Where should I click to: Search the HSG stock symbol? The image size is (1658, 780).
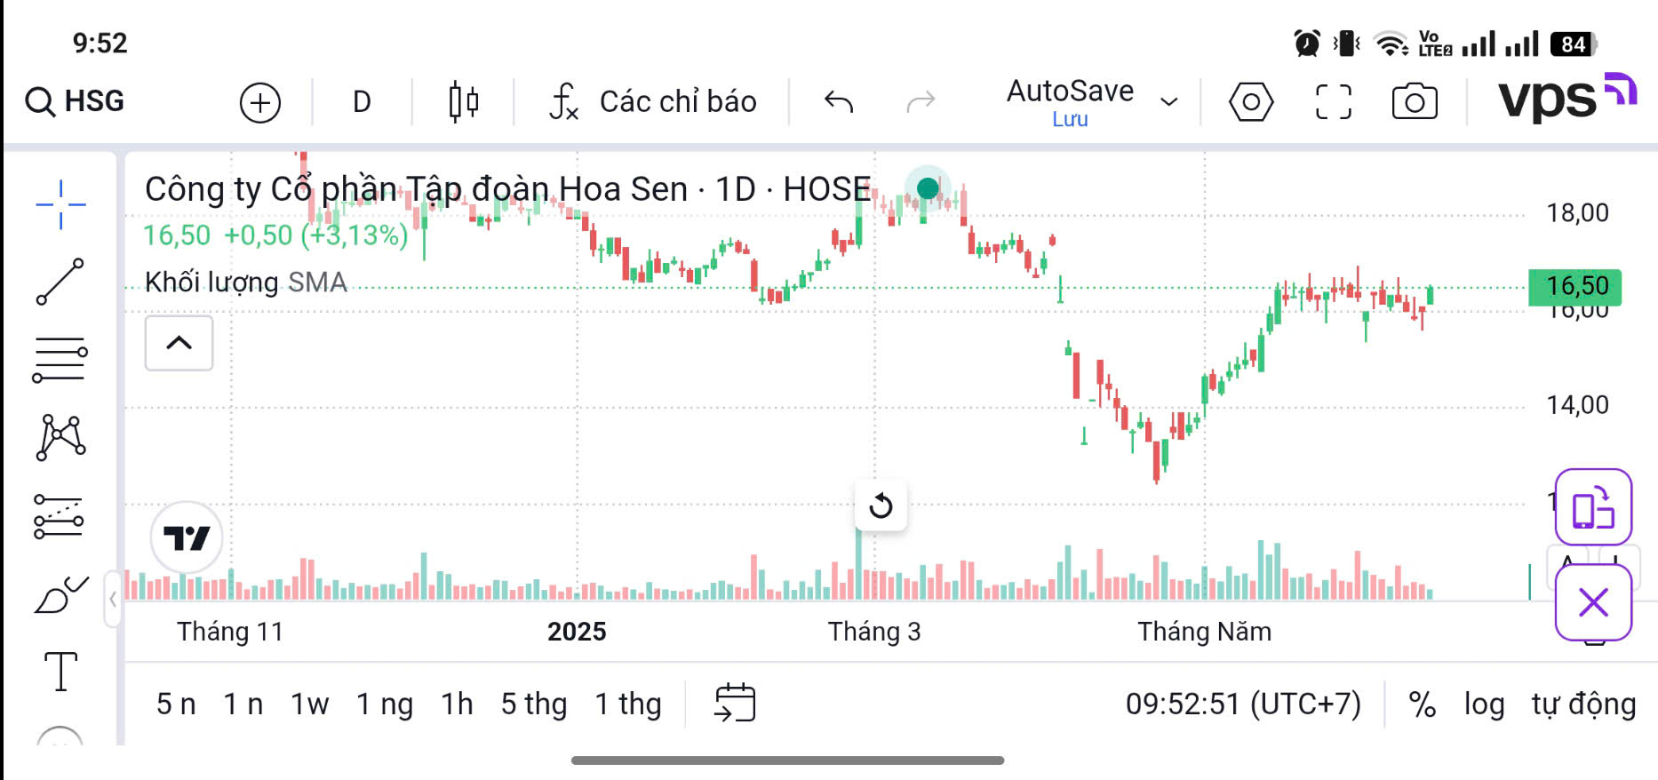tap(76, 101)
